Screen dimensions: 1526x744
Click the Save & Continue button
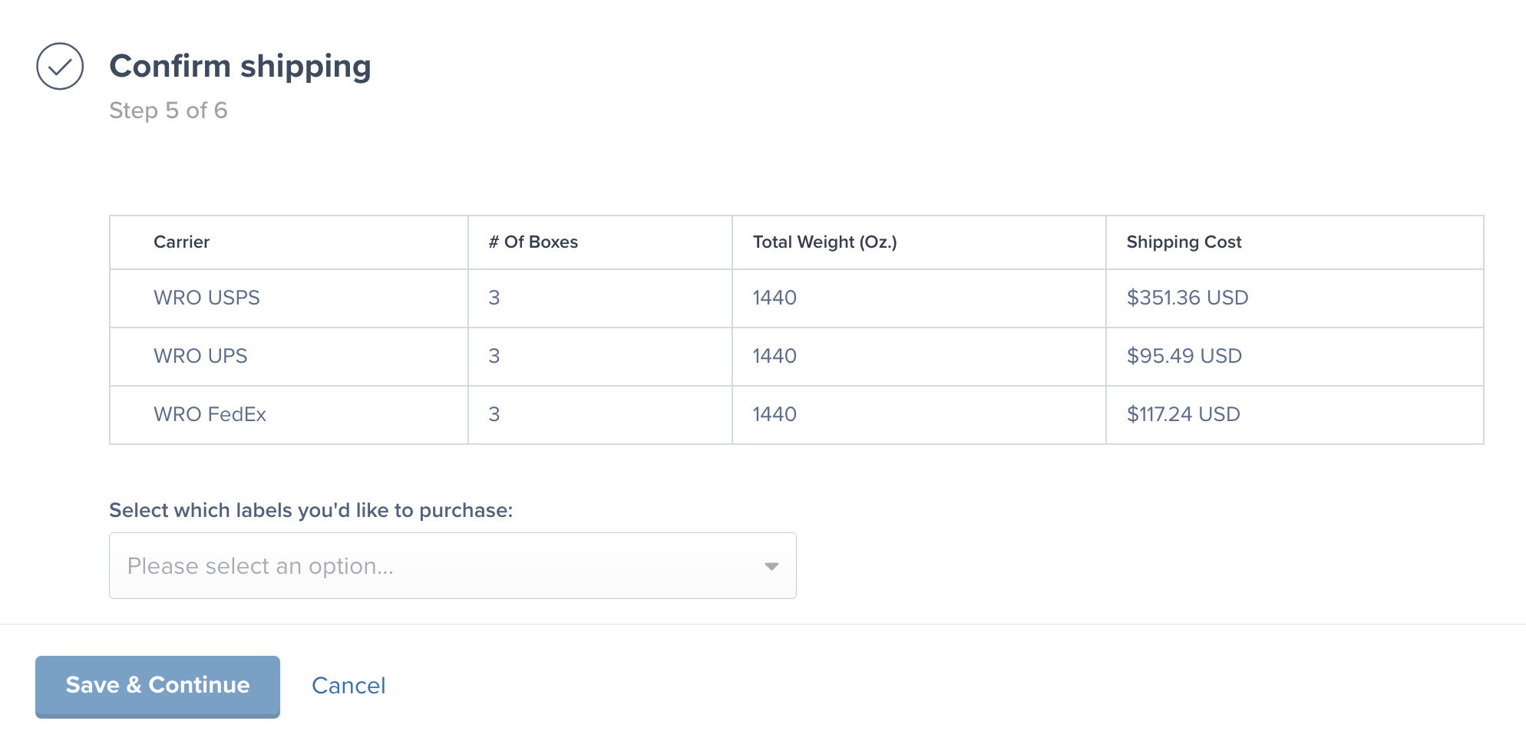[x=157, y=686]
